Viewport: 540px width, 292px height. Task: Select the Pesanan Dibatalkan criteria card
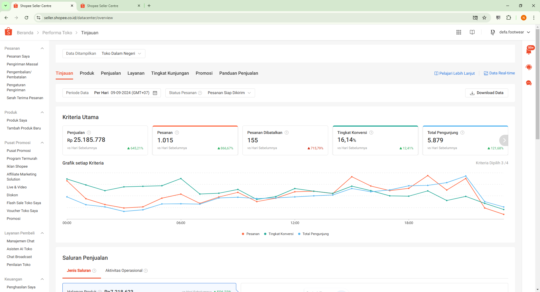pos(285,140)
